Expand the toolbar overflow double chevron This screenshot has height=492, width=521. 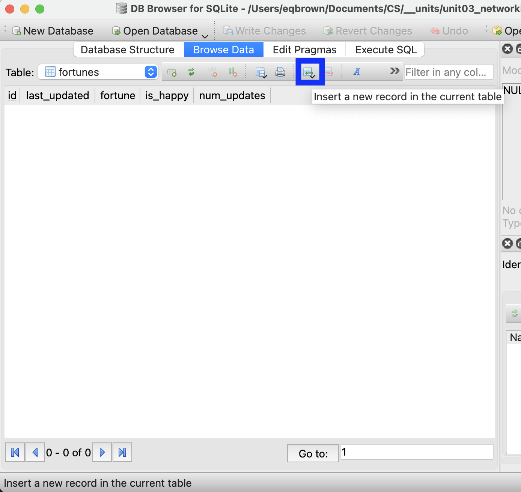coord(395,71)
